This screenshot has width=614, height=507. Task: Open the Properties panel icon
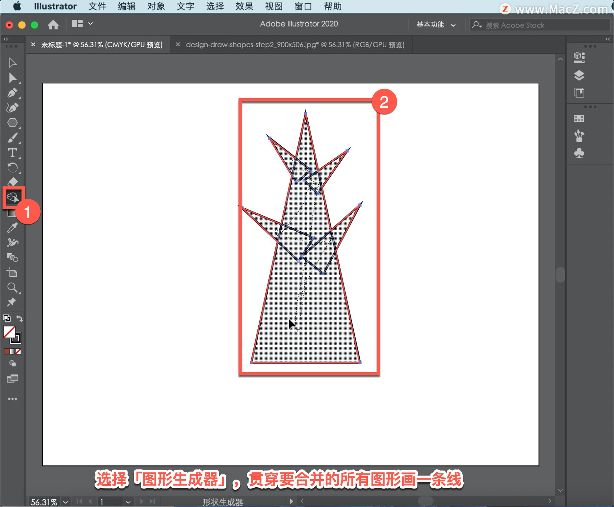pos(579,58)
